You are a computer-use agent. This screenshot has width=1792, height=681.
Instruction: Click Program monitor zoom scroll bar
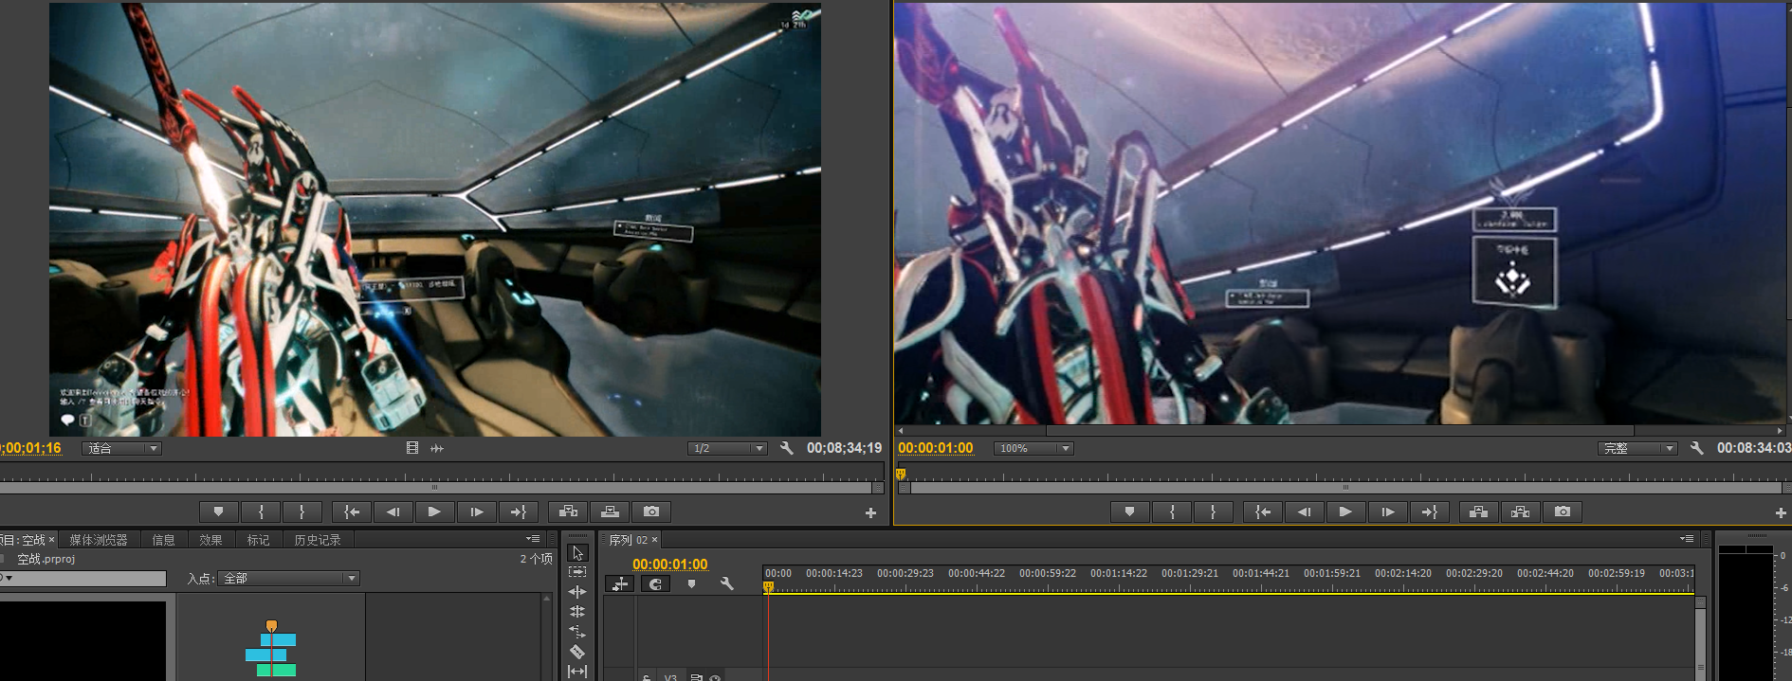[1344, 488]
